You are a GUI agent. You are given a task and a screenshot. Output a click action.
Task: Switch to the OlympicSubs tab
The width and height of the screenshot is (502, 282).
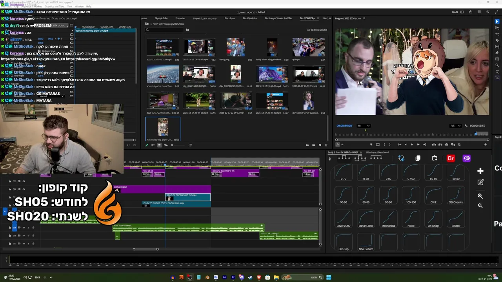161,18
